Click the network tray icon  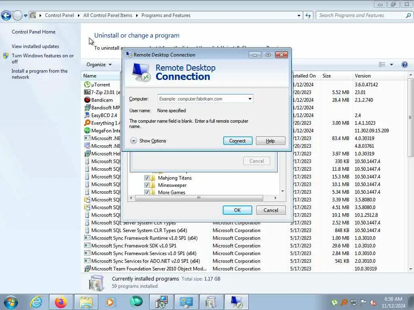click(x=353, y=302)
